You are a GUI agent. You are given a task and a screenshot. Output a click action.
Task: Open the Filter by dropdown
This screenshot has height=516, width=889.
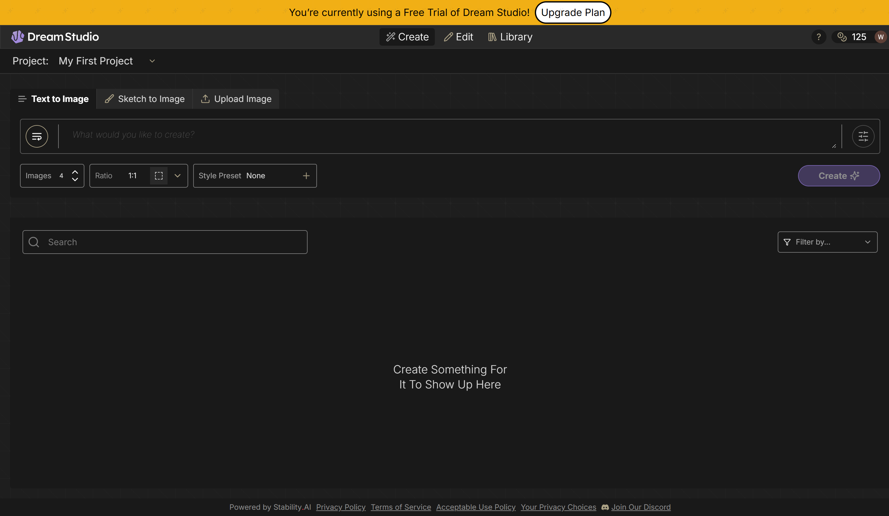pos(827,242)
